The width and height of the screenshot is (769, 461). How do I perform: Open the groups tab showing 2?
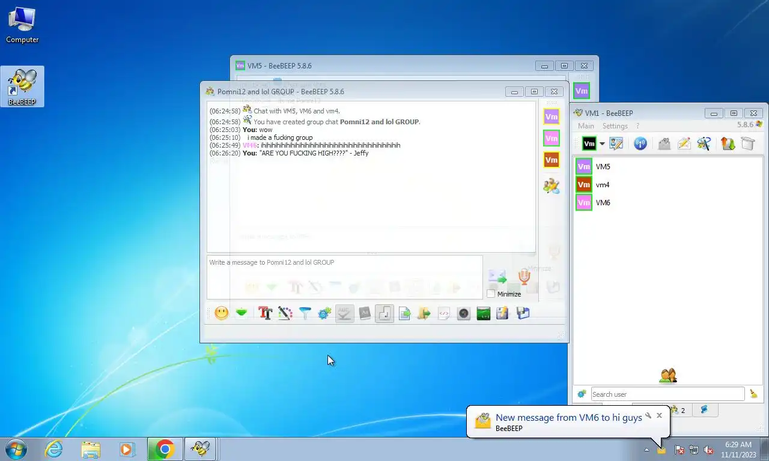pos(679,410)
